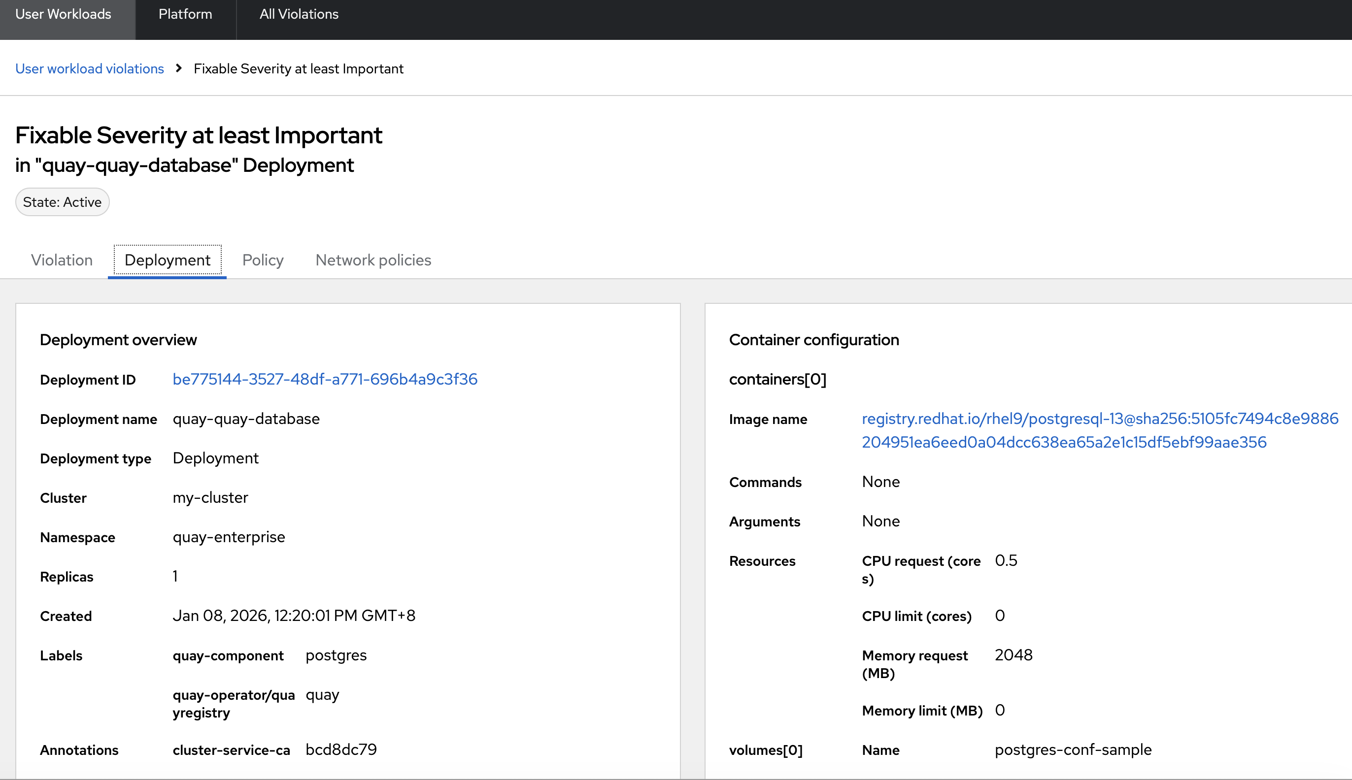The width and height of the screenshot is (1352, 780).
Task: Click the breadcrumb chevron separator icon
Action: coord(179,68)
